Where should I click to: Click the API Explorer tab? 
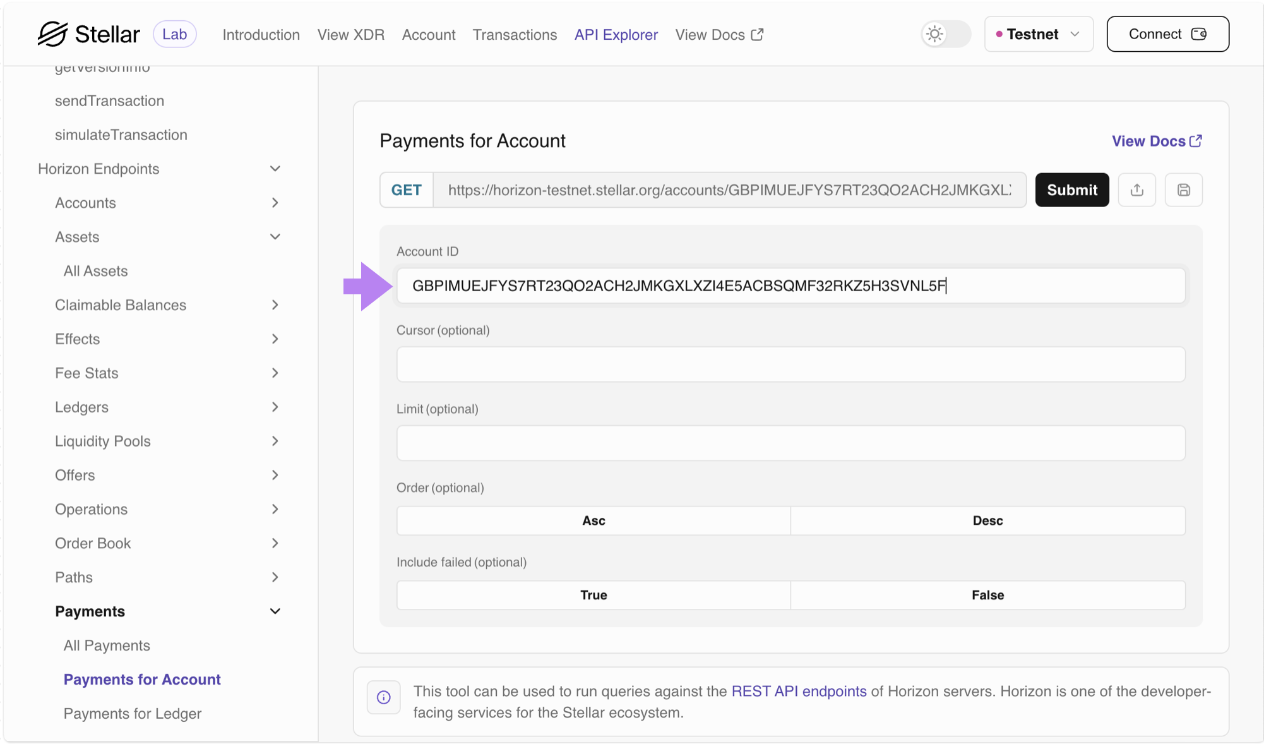tap(614, 35)
